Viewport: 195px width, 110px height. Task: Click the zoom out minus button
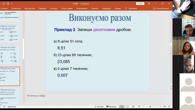point(144,107)
